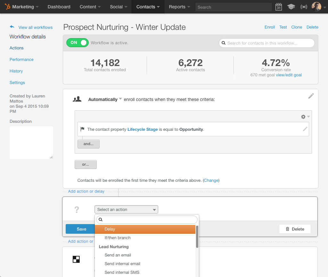Open the Reports menu
Image resolution: width=328 pixels, height=277 pixels.
179,7
